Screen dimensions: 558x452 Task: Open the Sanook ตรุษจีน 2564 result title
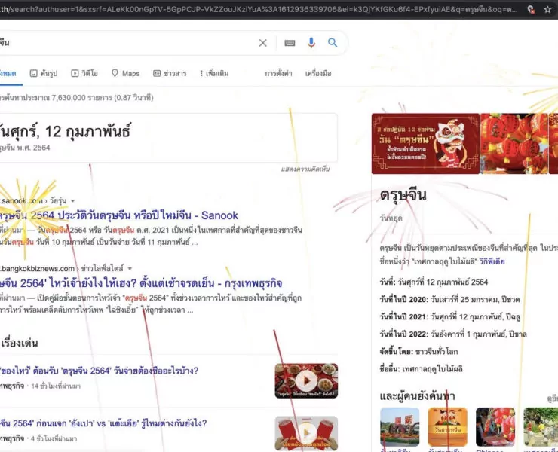tap(119, 215)
